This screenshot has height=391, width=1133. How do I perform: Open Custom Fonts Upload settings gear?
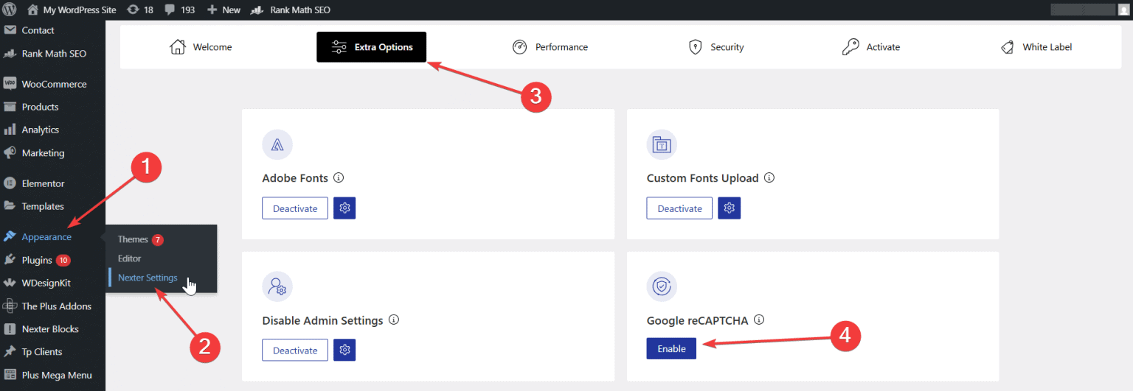729,208
